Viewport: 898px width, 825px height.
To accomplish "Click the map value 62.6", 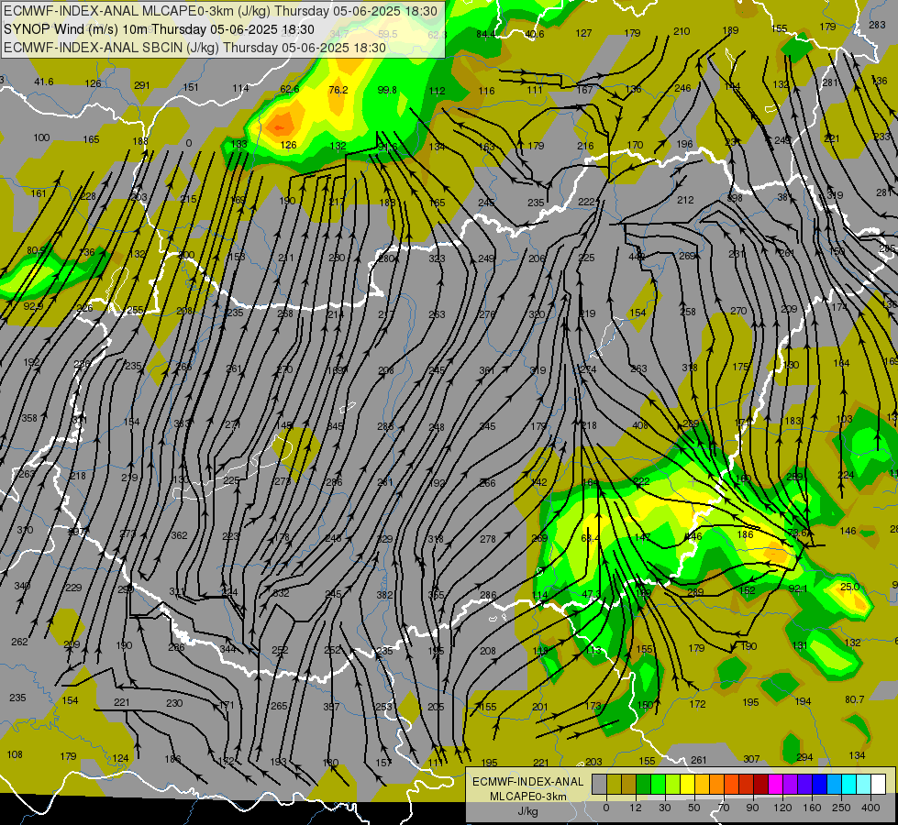I will click(290, 89).
